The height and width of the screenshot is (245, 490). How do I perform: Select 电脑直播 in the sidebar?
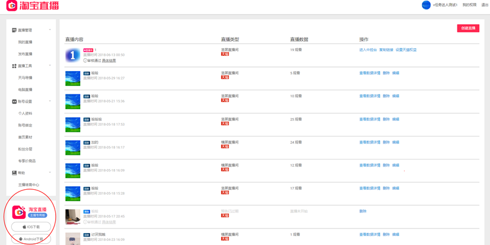(25, 90)
